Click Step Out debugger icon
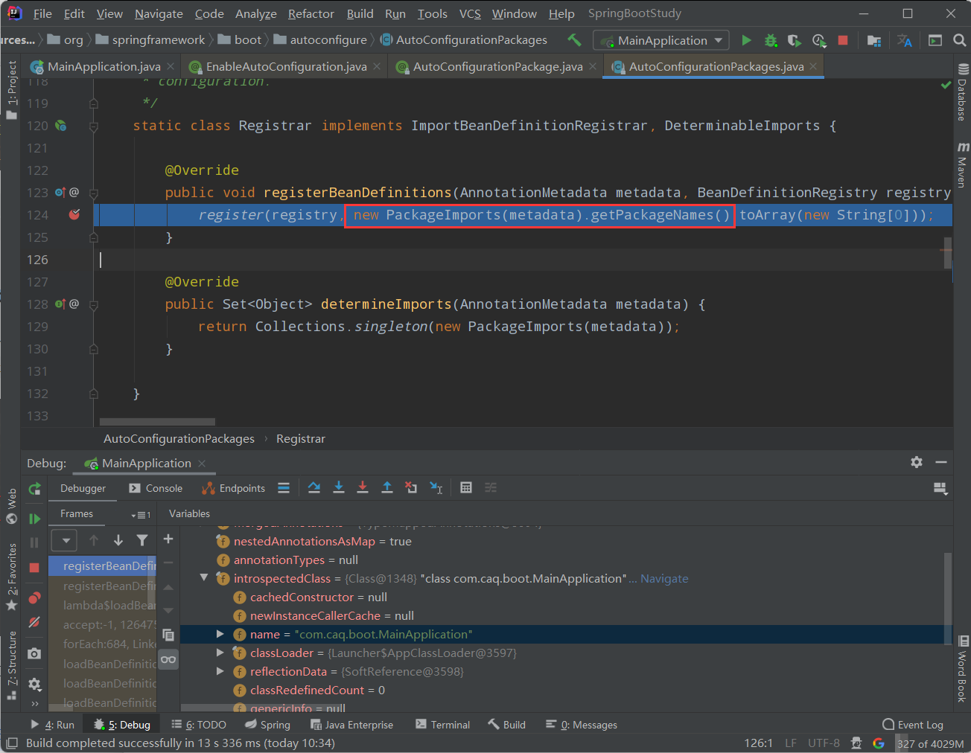 [387, 487]
